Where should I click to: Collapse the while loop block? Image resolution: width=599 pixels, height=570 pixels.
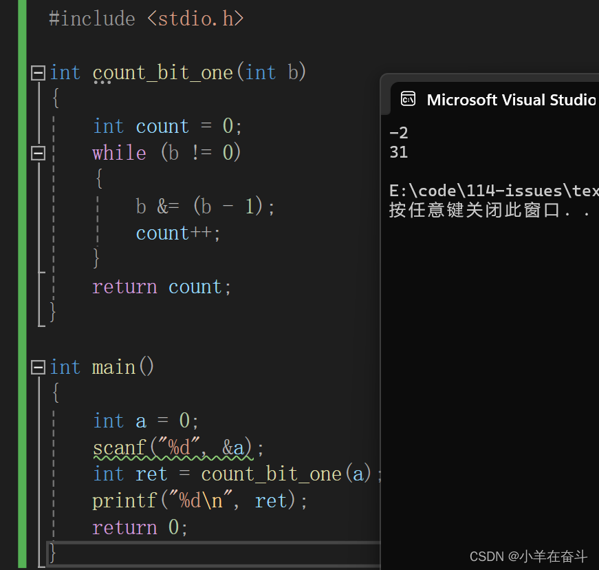tap(38, 153)
